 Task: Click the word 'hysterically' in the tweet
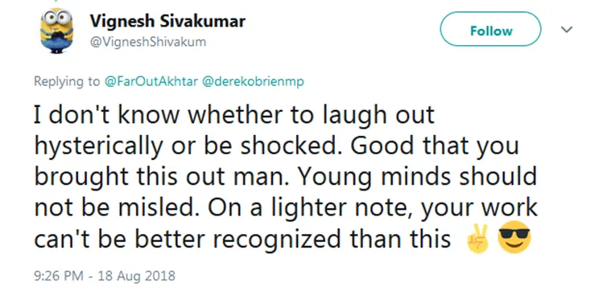(98, 147)
